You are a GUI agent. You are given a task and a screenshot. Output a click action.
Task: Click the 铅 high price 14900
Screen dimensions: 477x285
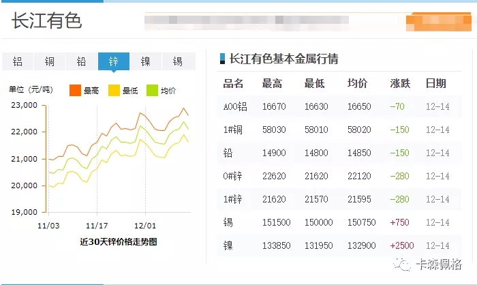[274, 153]
